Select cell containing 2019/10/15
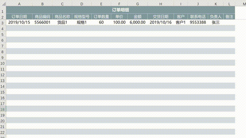The height and width of the screenshot is (138, 246). [x=19, y=23]
